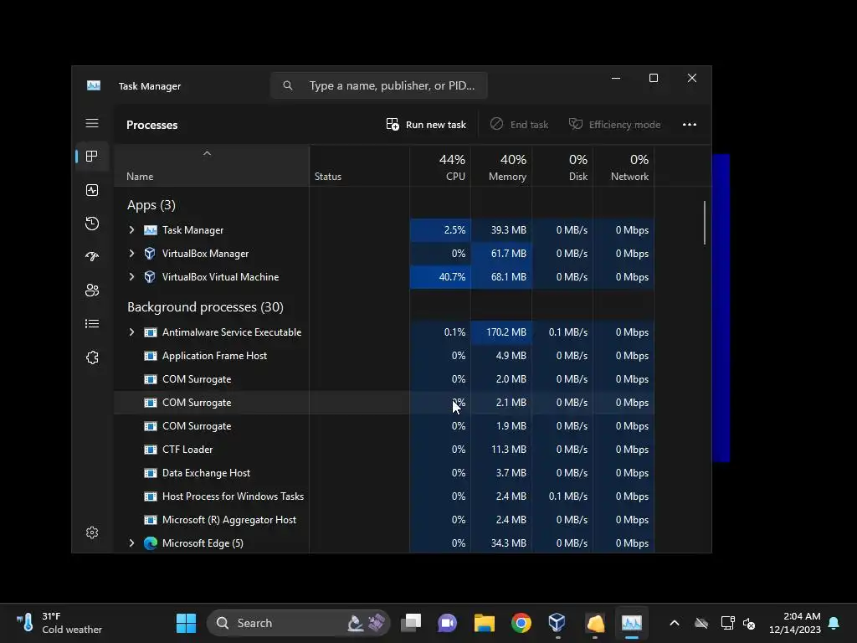This screenshot has width=857, height=643.
Task: Select the Processes page icon in sidebar
Action: (92, 157)
